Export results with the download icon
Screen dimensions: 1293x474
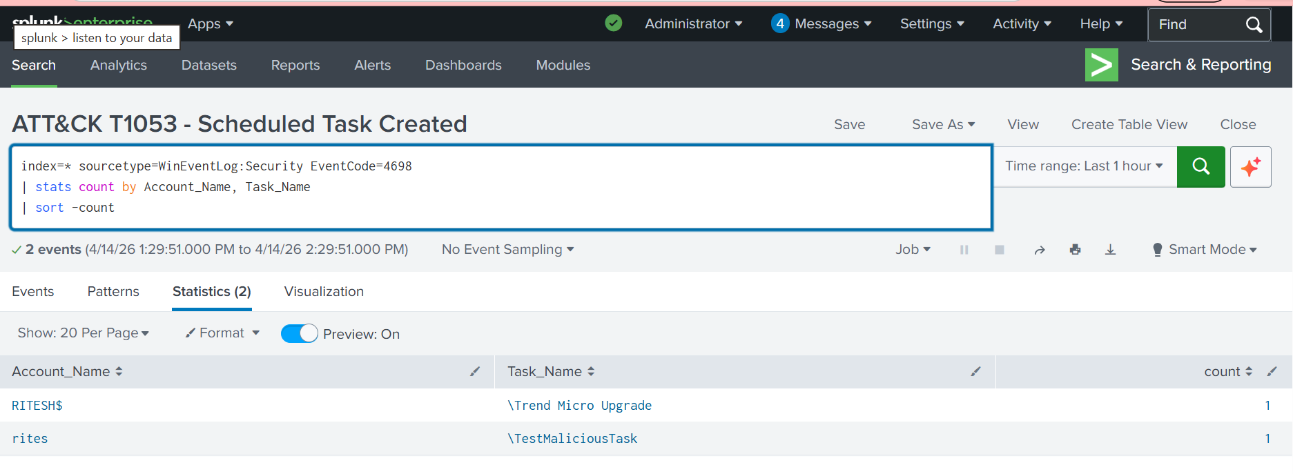click(x=1110, y=250)
